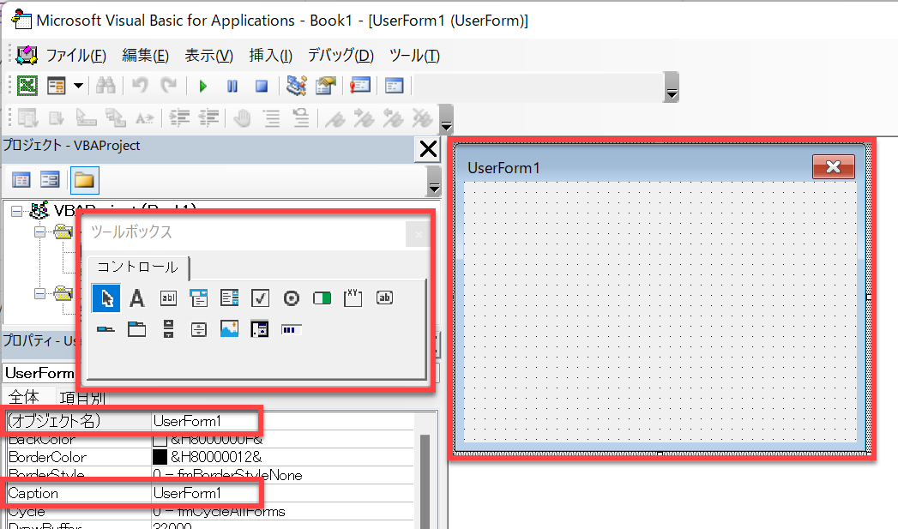Click the Comment Block icon

[272, 118]
